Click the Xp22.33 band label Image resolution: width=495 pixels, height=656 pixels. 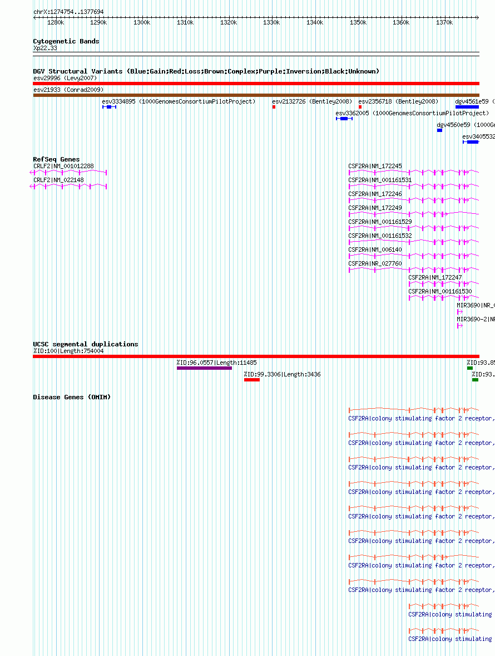[45, 48]
